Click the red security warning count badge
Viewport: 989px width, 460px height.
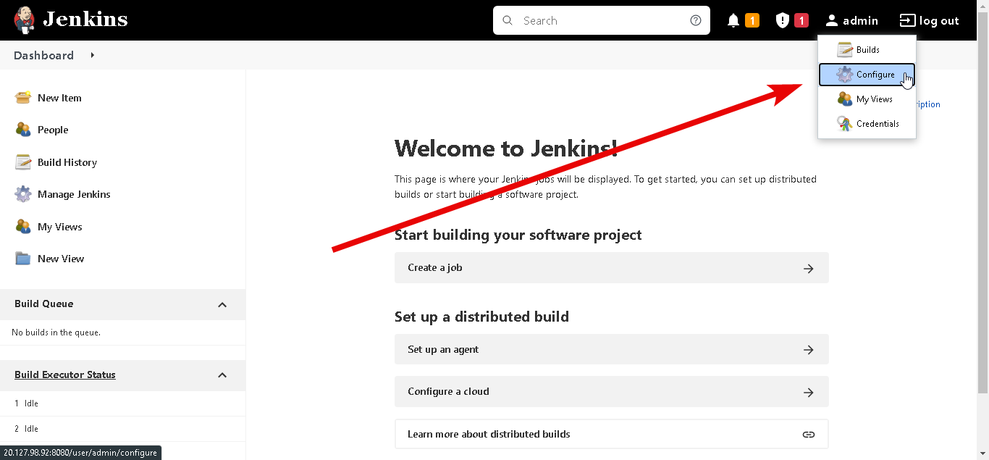(x=801, y=20)
